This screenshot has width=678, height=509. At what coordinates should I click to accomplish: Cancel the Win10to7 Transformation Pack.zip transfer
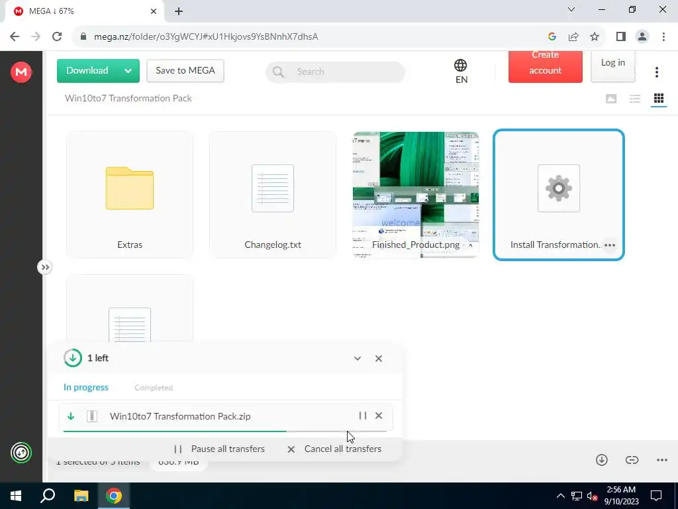(x=379, y=416)
